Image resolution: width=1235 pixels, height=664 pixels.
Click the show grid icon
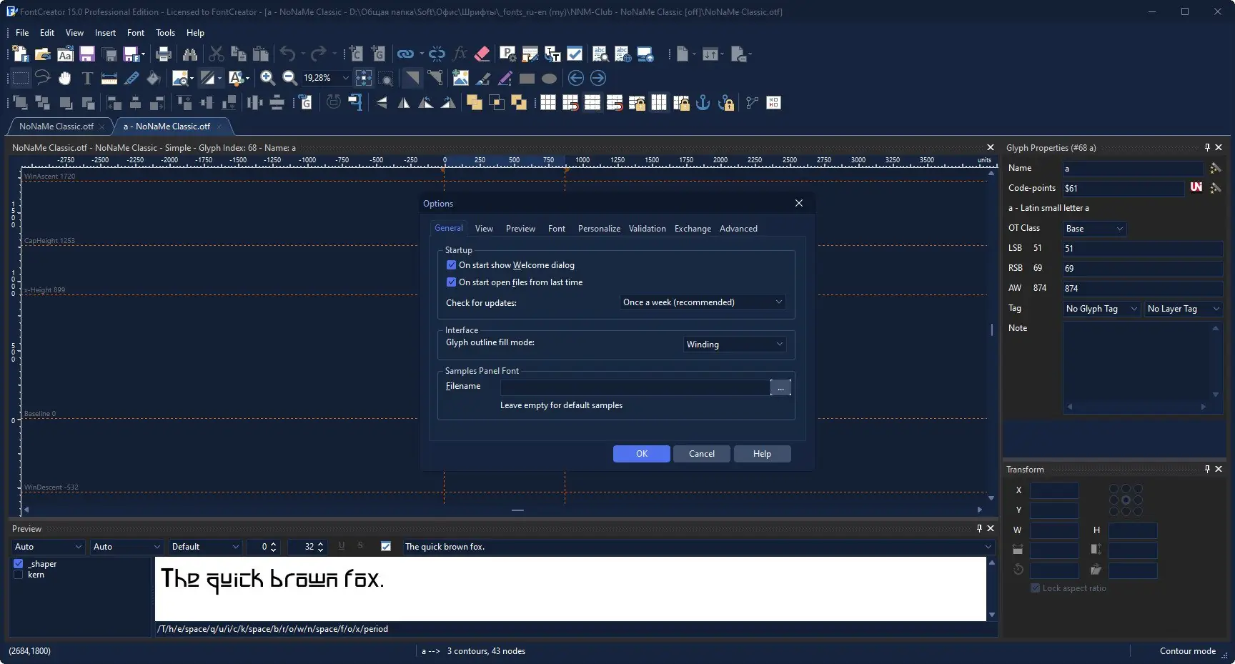[x=548, y=103]
